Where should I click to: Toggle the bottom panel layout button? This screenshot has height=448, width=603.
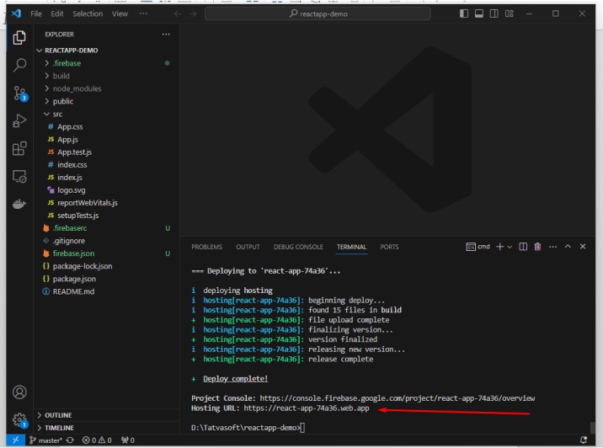478,13
